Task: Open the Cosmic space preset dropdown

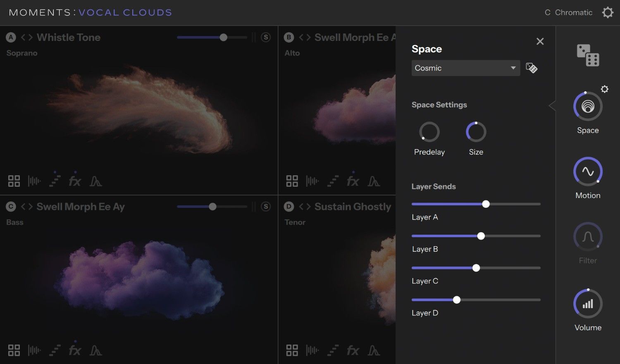Action: (x=465, y=68)
